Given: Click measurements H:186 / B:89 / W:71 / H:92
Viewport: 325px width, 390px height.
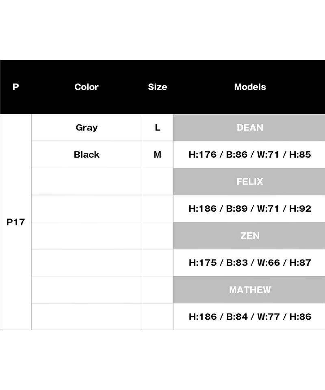Looking at the screenshot, I should click(x=250, y=209).
